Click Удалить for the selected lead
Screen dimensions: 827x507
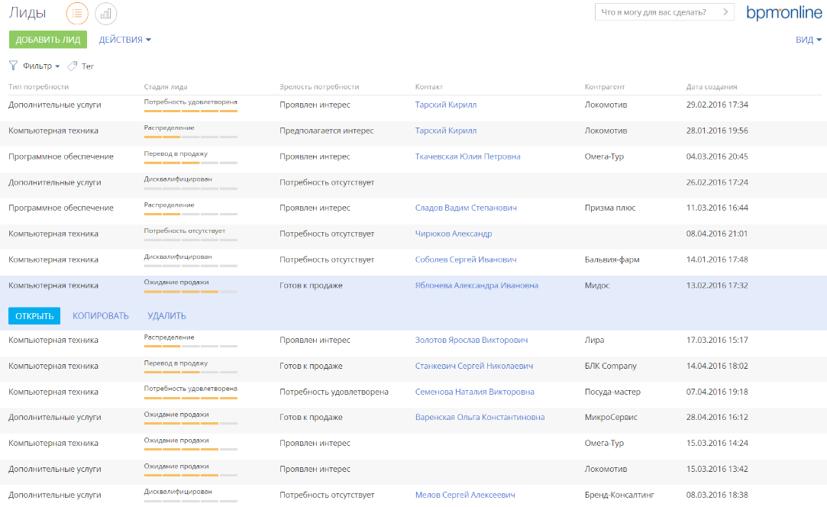(x=166, y=316)
